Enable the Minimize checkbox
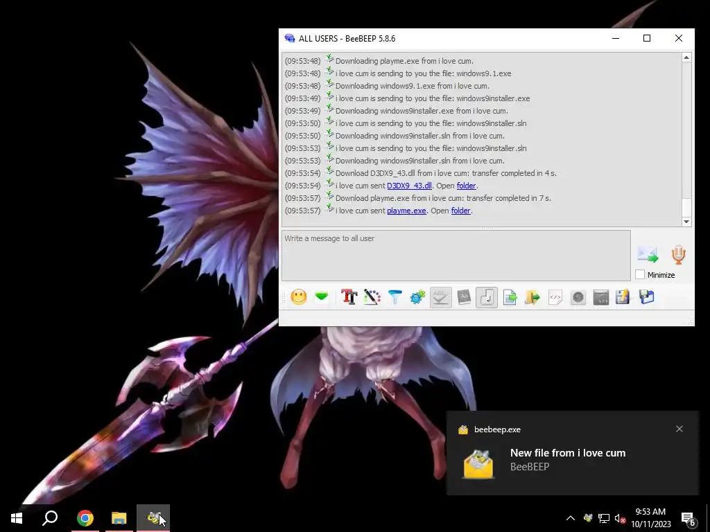 640,274
